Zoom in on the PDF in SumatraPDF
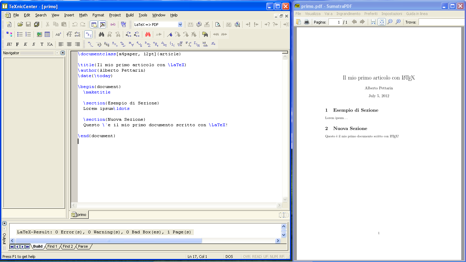Viewport: 466px width, 262px height. pyautogui.click(x=398, y=22)
